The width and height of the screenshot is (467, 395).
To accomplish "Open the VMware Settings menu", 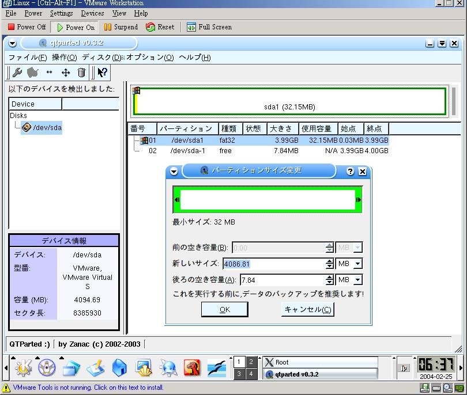I will (x=61, y=13).
